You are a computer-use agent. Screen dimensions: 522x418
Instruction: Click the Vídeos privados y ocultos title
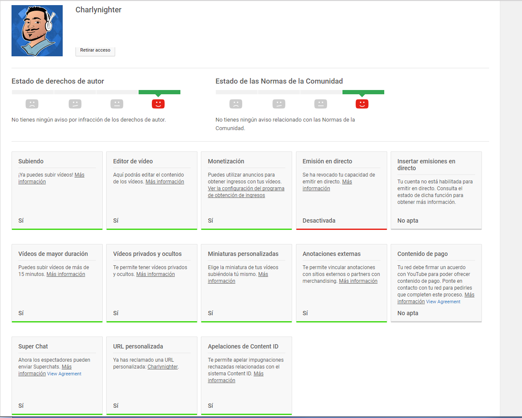coord(147,254)
